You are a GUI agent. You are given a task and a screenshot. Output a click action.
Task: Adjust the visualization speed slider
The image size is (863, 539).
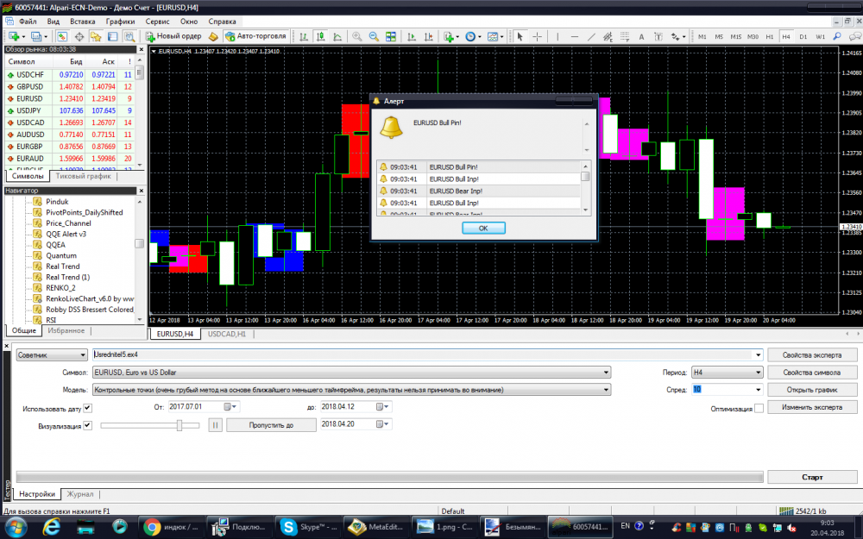(180, 425)
